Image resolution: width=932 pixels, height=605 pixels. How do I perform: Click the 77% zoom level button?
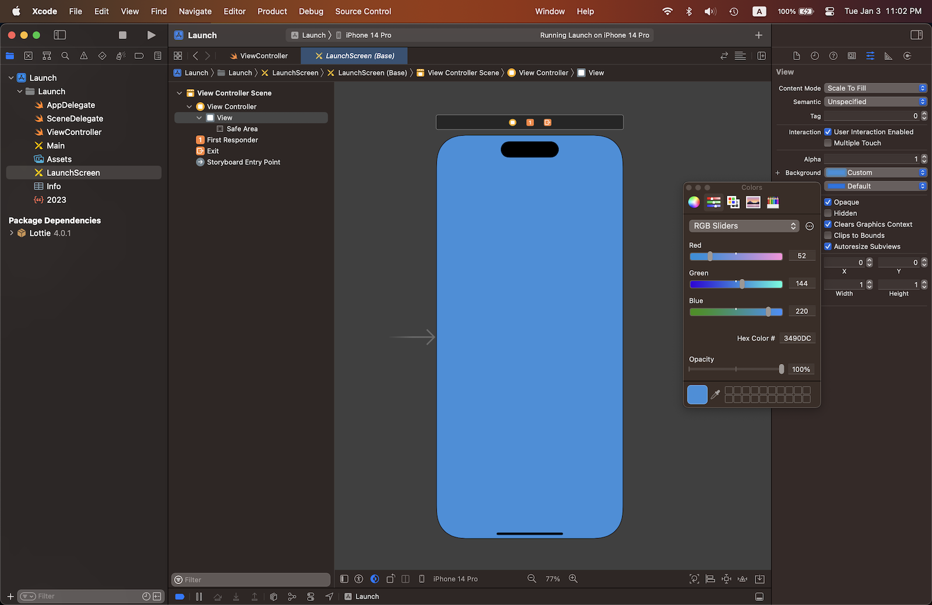pyautogui.click(x=552, y=578)
